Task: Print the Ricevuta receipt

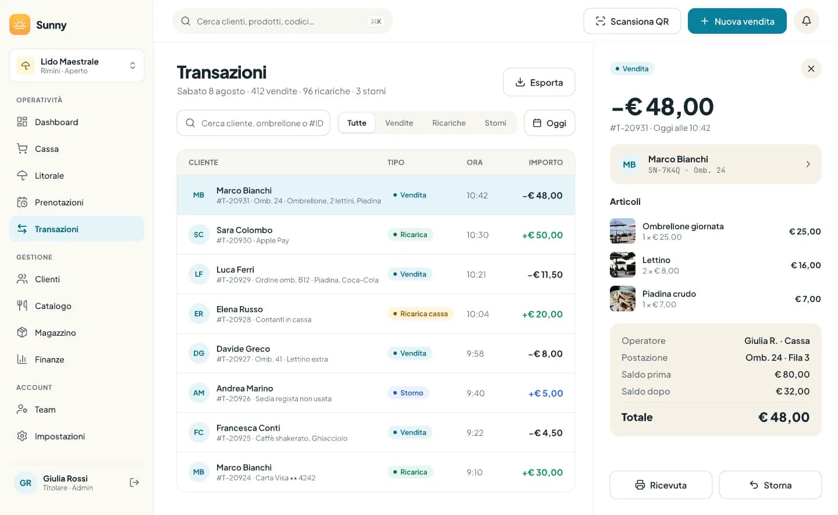Action: (661, 485)
